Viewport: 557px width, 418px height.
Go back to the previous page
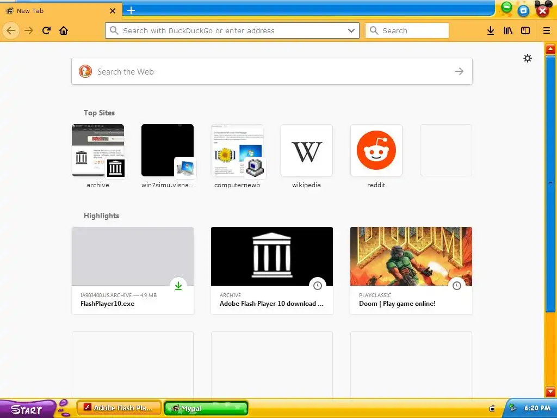point(11,30)
